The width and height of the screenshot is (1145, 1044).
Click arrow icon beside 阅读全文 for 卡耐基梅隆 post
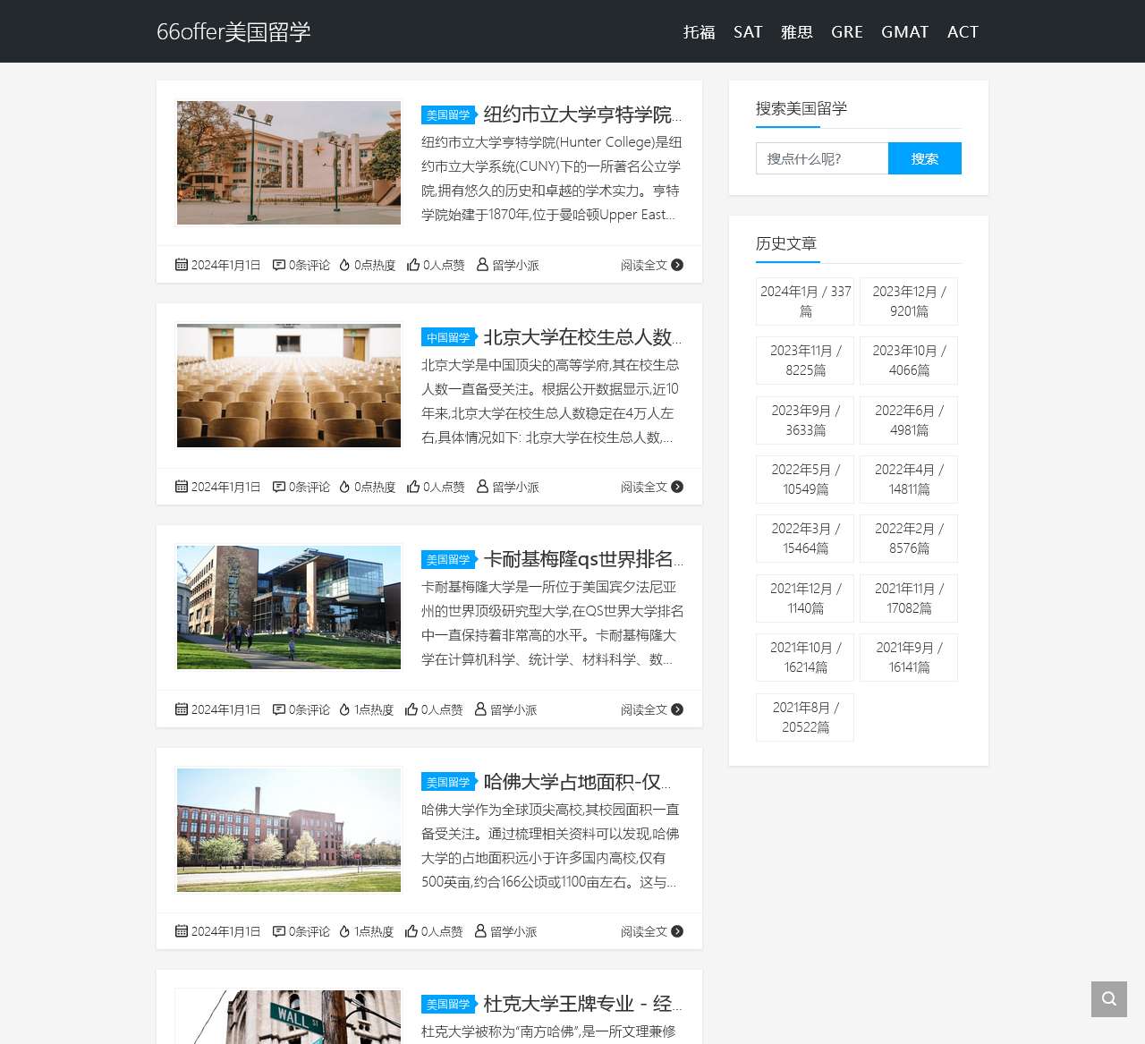pyautogui.click(x=677, y=709)
